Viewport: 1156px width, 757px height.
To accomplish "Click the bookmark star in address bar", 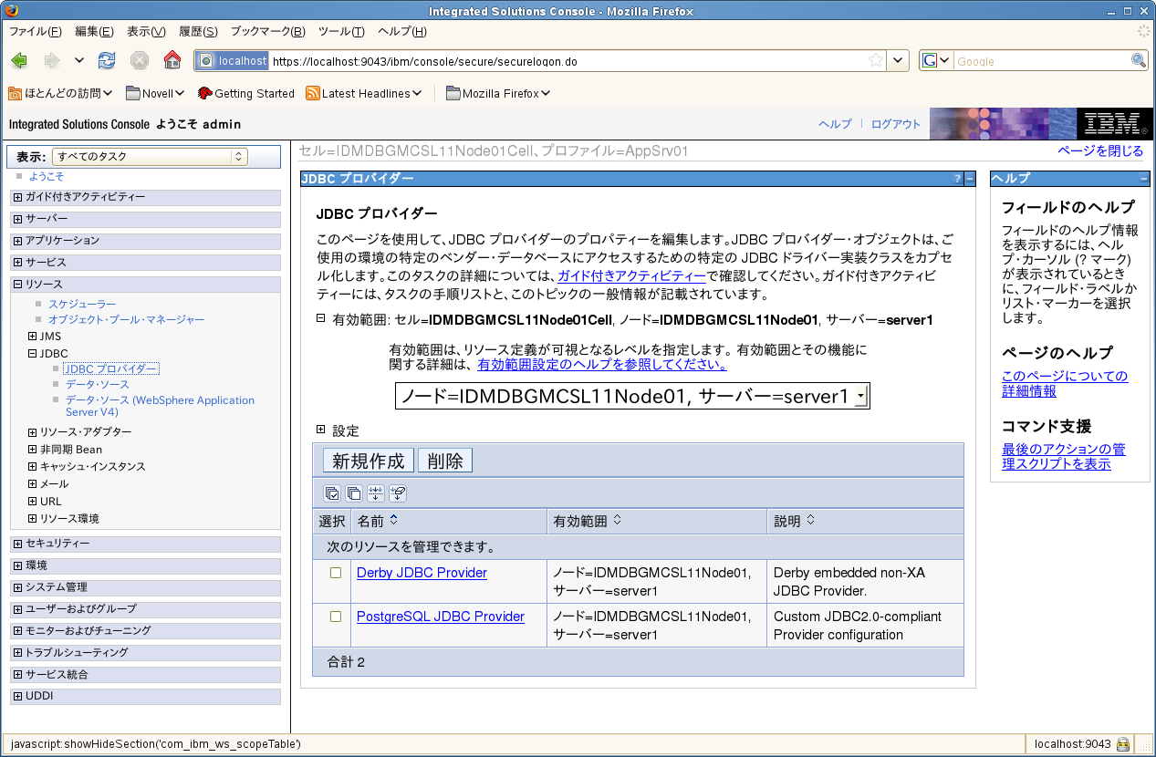I will click(x=876, y=61).
